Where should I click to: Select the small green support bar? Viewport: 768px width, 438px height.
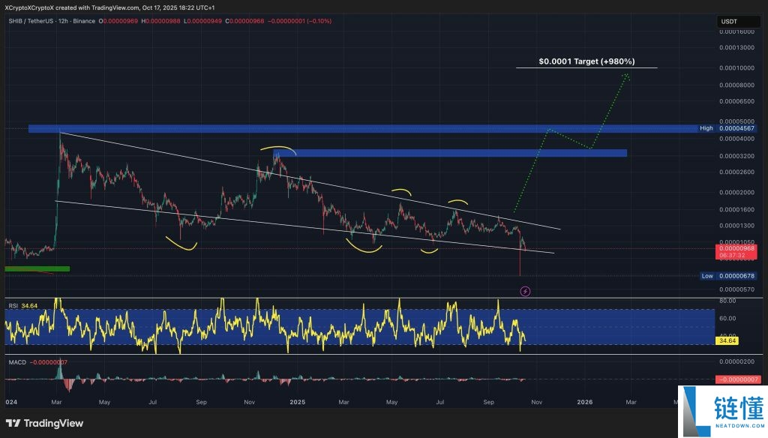tap(37, 268)
